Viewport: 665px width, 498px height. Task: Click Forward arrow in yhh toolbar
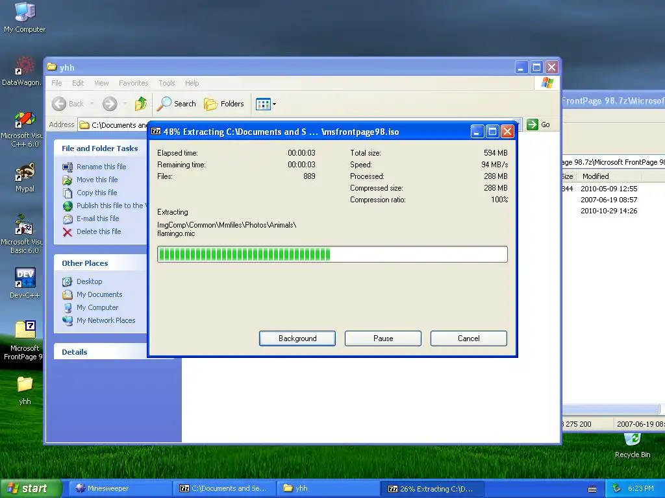coord(110,104)
